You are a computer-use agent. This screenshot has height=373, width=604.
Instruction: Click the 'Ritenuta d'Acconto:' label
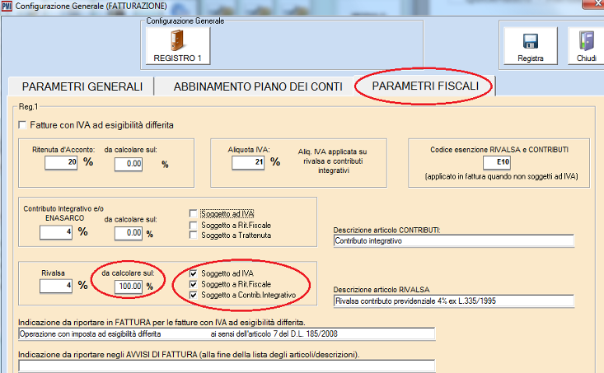click(63, 150)
